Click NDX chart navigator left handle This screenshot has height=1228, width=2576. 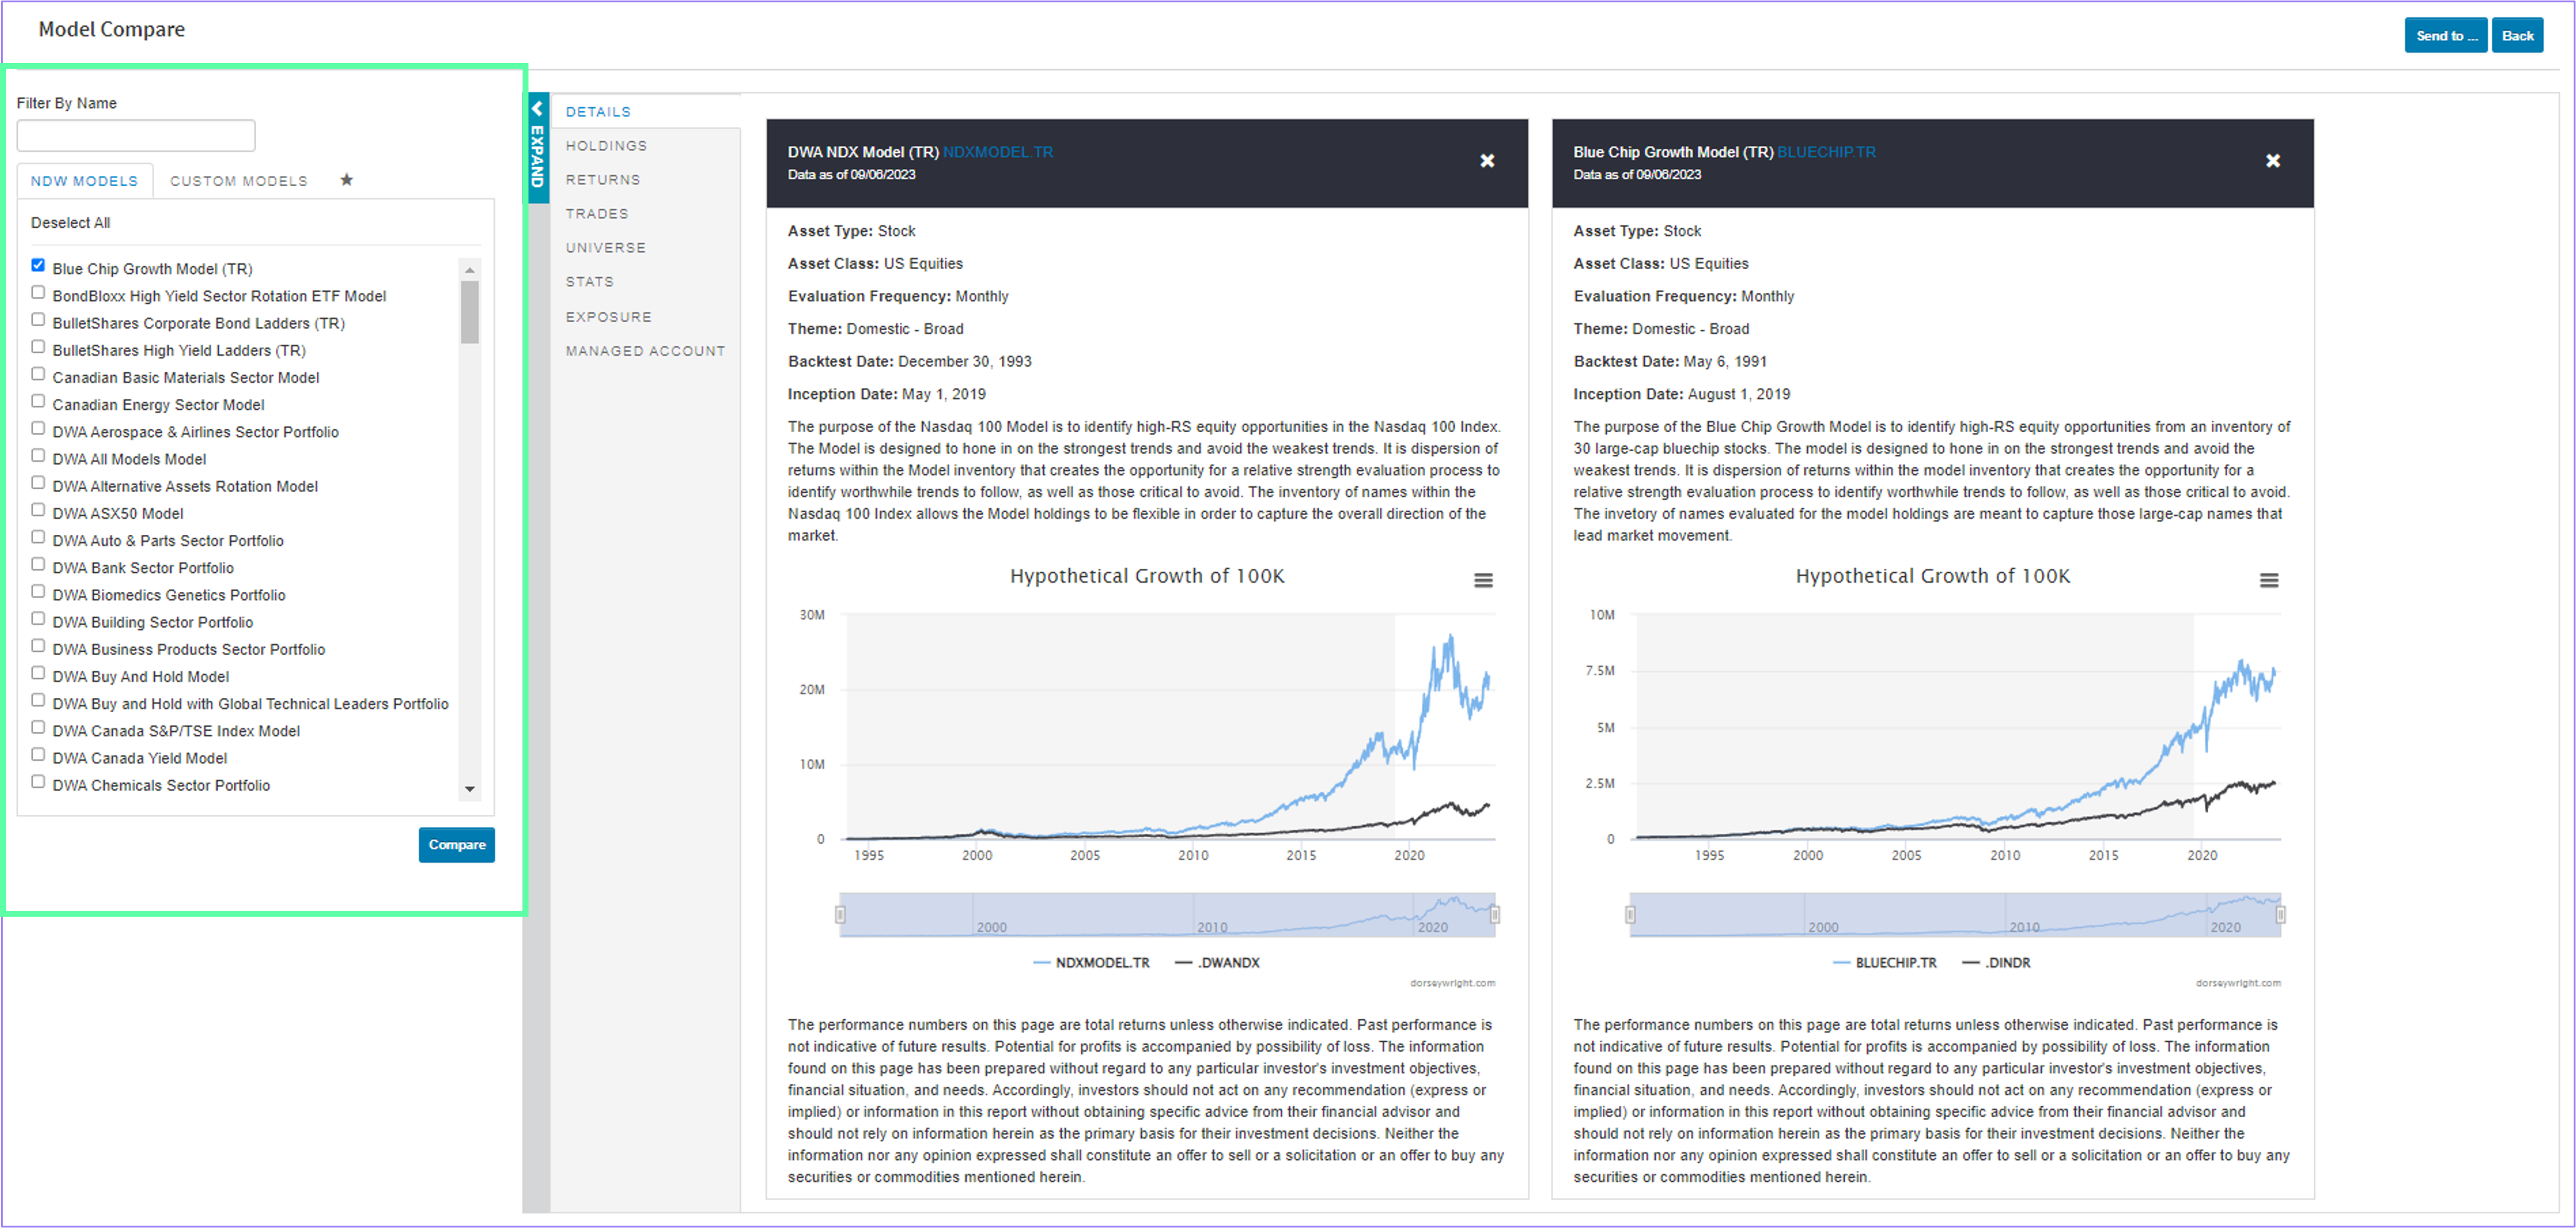point(840,914)
